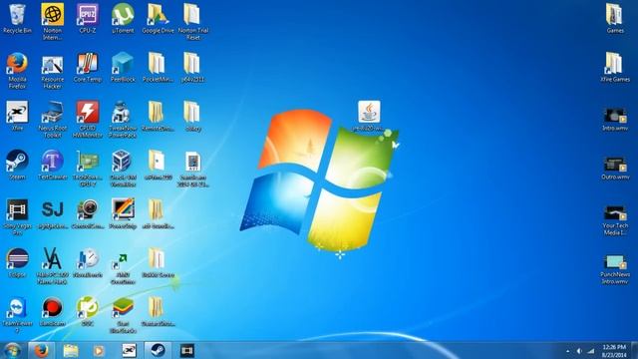Select the Intro.wmv video file
Viewport: 638px width, 359px height.
[x=615, y=119]
